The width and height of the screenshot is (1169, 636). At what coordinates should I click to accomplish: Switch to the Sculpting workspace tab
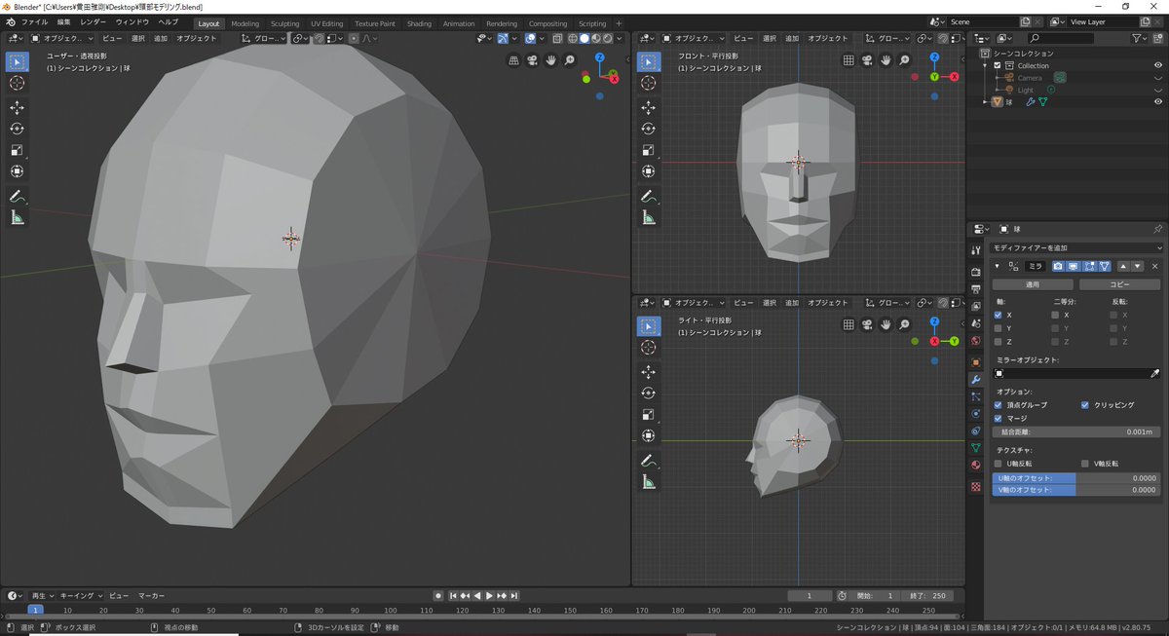pyautogui.click(x=284, y=23)
